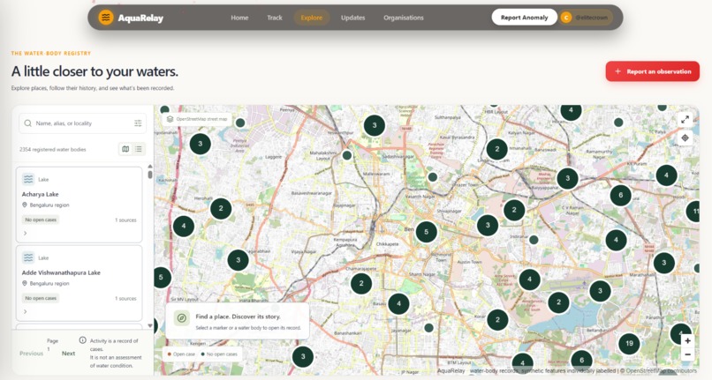
Task: Click the 'No open cases' legend entry
Action: click(219, 354)
